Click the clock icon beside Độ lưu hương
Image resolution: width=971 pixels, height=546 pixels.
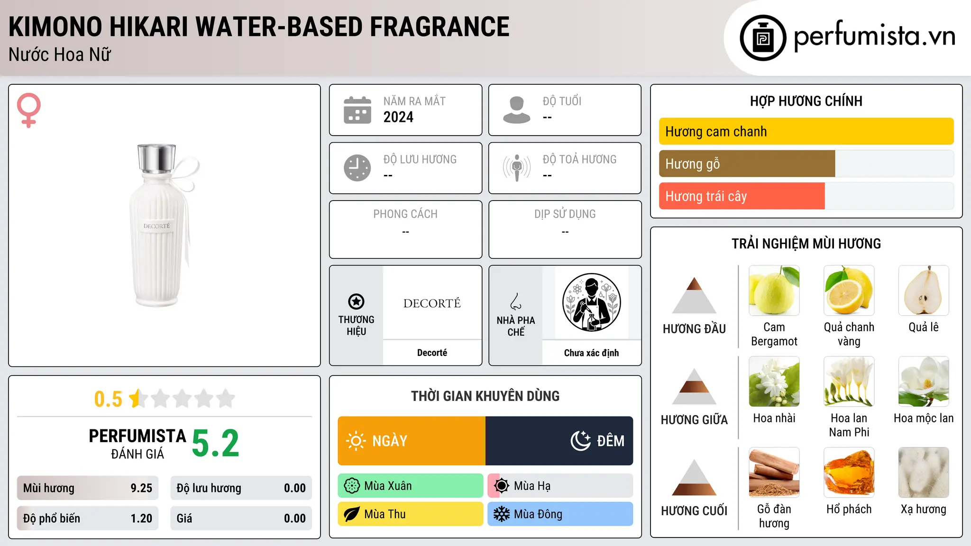pos(357,168)
